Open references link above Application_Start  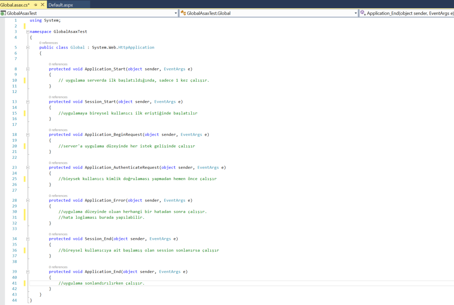tap(58, 64)
